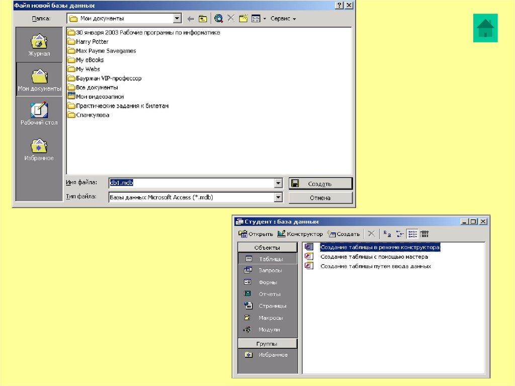Open the Сервис menu
This screenshot has height=386, width=515.
pyautogui.click(x=283, y=19)
